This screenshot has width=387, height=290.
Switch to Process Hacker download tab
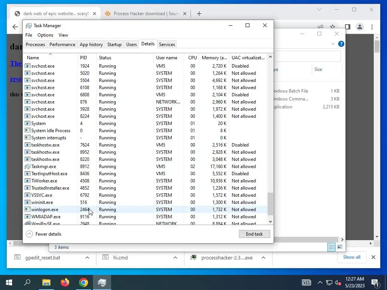[146, 14]
